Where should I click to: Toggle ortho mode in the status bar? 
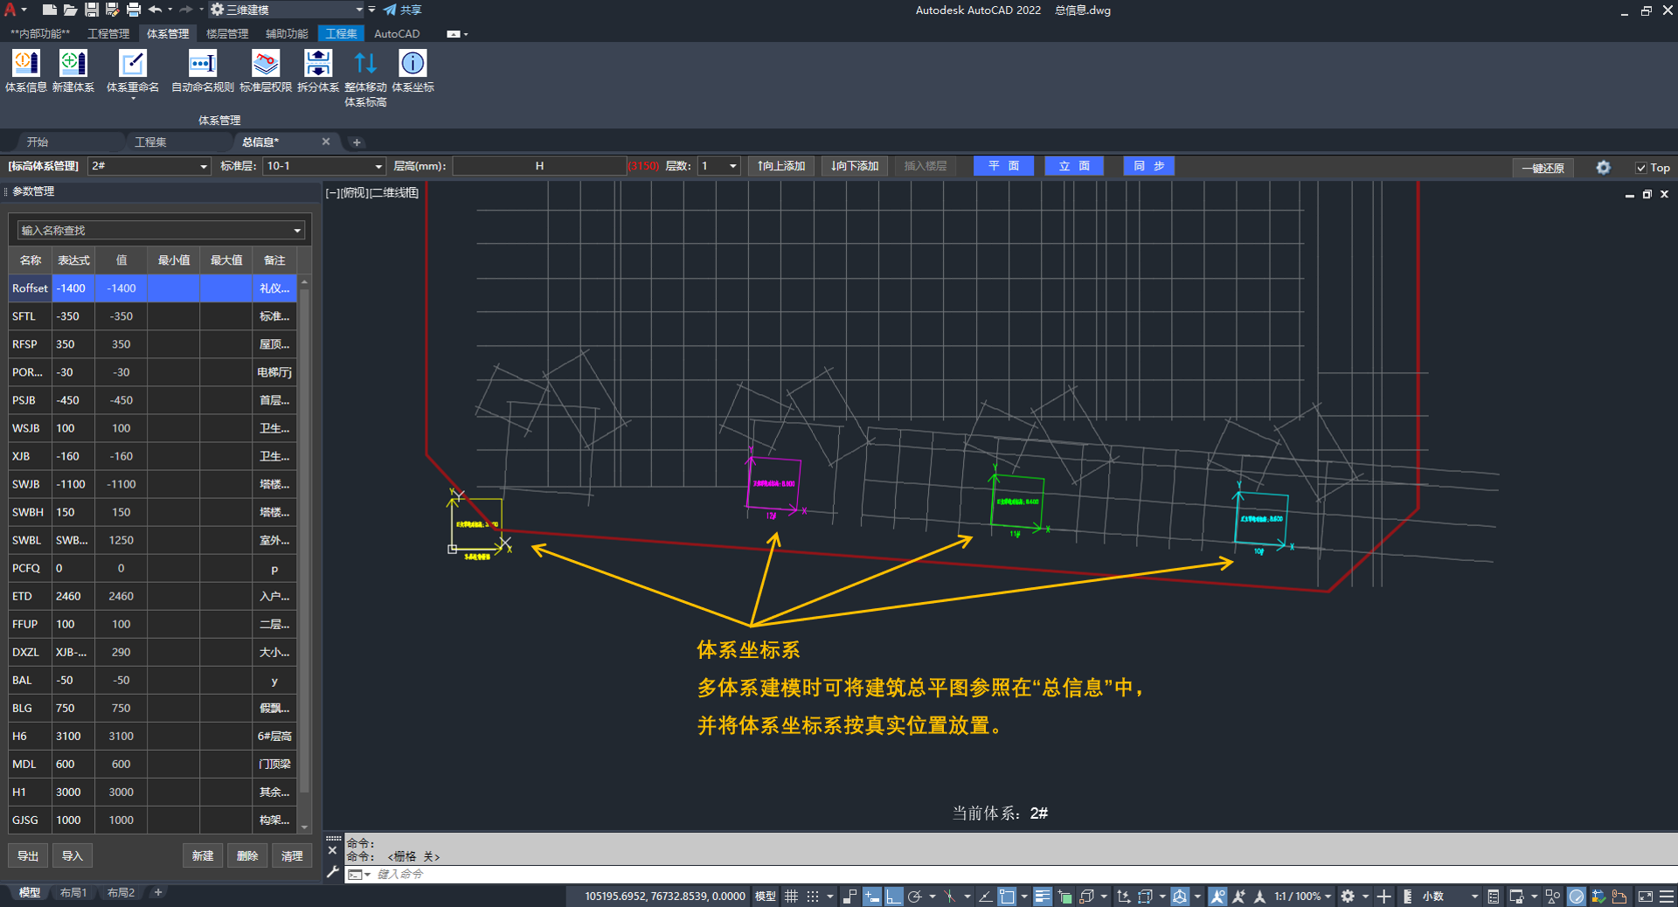pos(893,897)
